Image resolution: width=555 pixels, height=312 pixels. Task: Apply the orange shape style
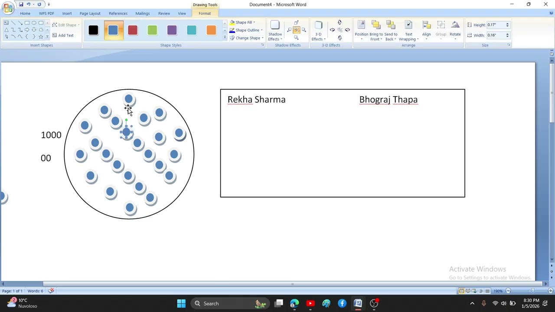tap(211, 30)
